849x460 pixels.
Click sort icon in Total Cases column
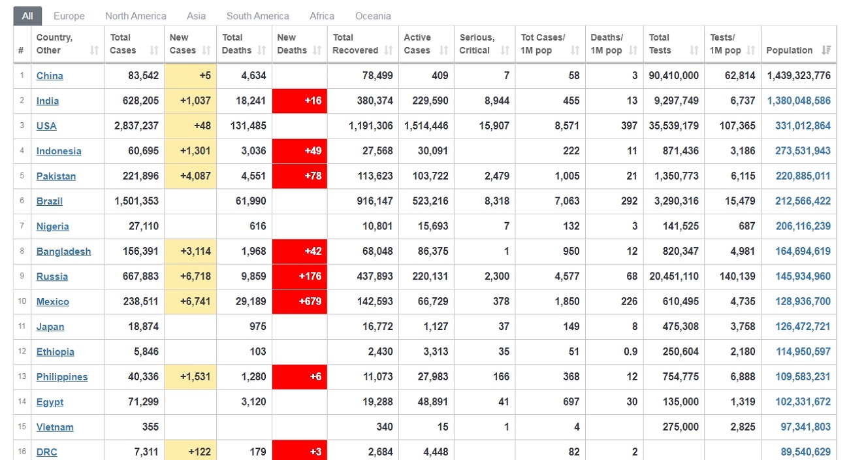tap(154, 50)
